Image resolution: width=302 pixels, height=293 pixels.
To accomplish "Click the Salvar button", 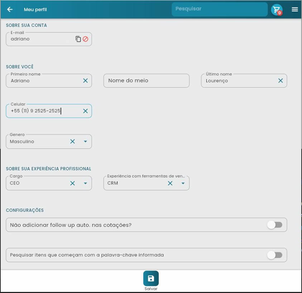I will point(151,279).
